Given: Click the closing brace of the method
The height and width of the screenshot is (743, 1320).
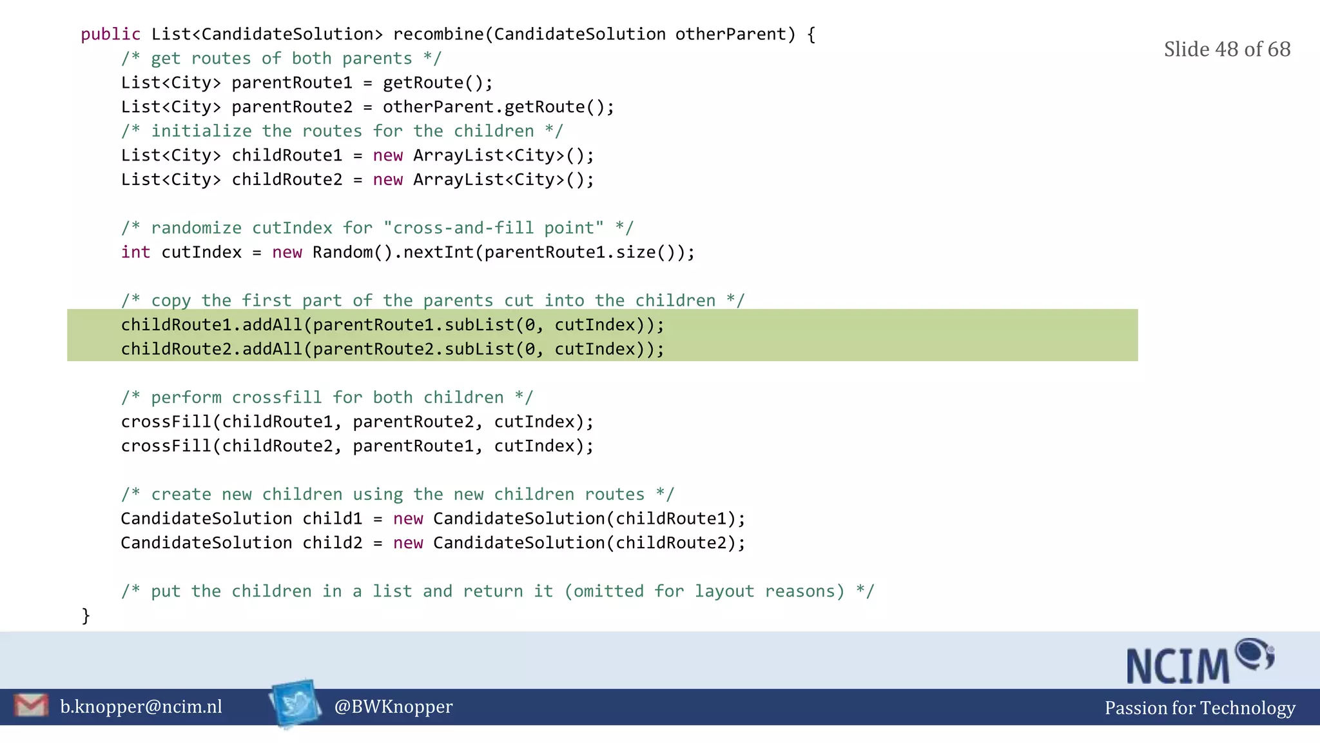Looking at the screenshot, I should click(x=86, y=615).
